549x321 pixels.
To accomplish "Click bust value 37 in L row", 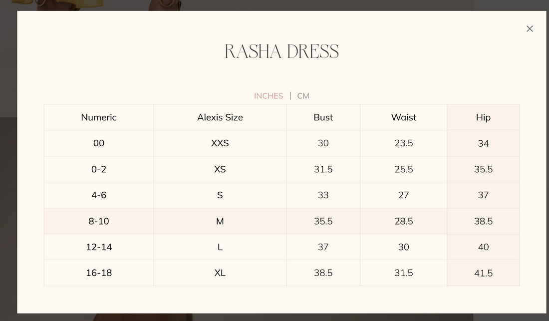I will (323, 247).
